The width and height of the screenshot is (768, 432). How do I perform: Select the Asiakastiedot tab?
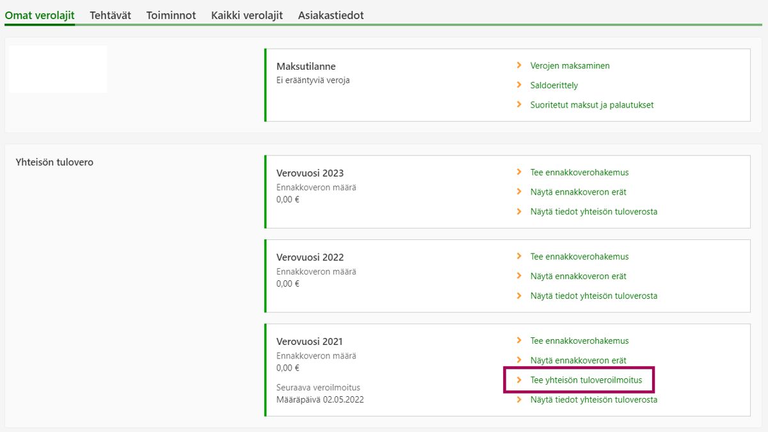[330, 15]
